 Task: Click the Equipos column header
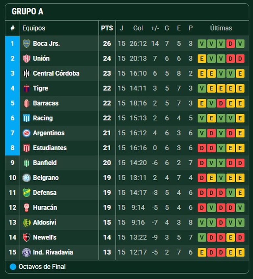[34, 28]
